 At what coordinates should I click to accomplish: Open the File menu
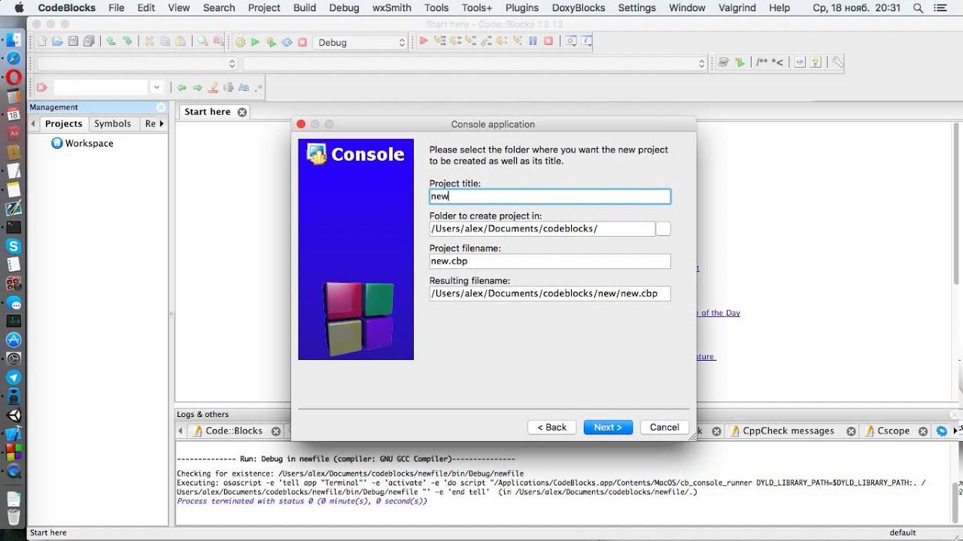point(117,8)
